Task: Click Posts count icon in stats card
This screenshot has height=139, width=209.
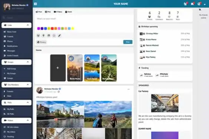Action: click(x=178, y=17)
